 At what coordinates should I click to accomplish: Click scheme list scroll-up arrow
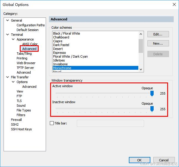coord(141,34)
